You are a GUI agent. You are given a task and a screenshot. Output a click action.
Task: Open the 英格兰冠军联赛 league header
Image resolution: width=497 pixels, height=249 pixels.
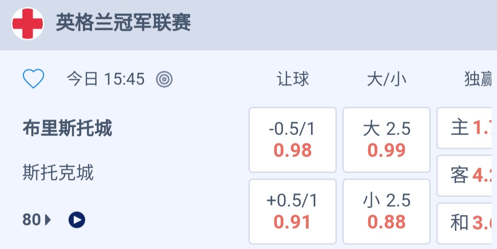(x=123, y=23)
